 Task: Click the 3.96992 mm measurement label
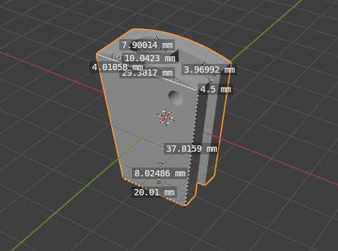209,70
